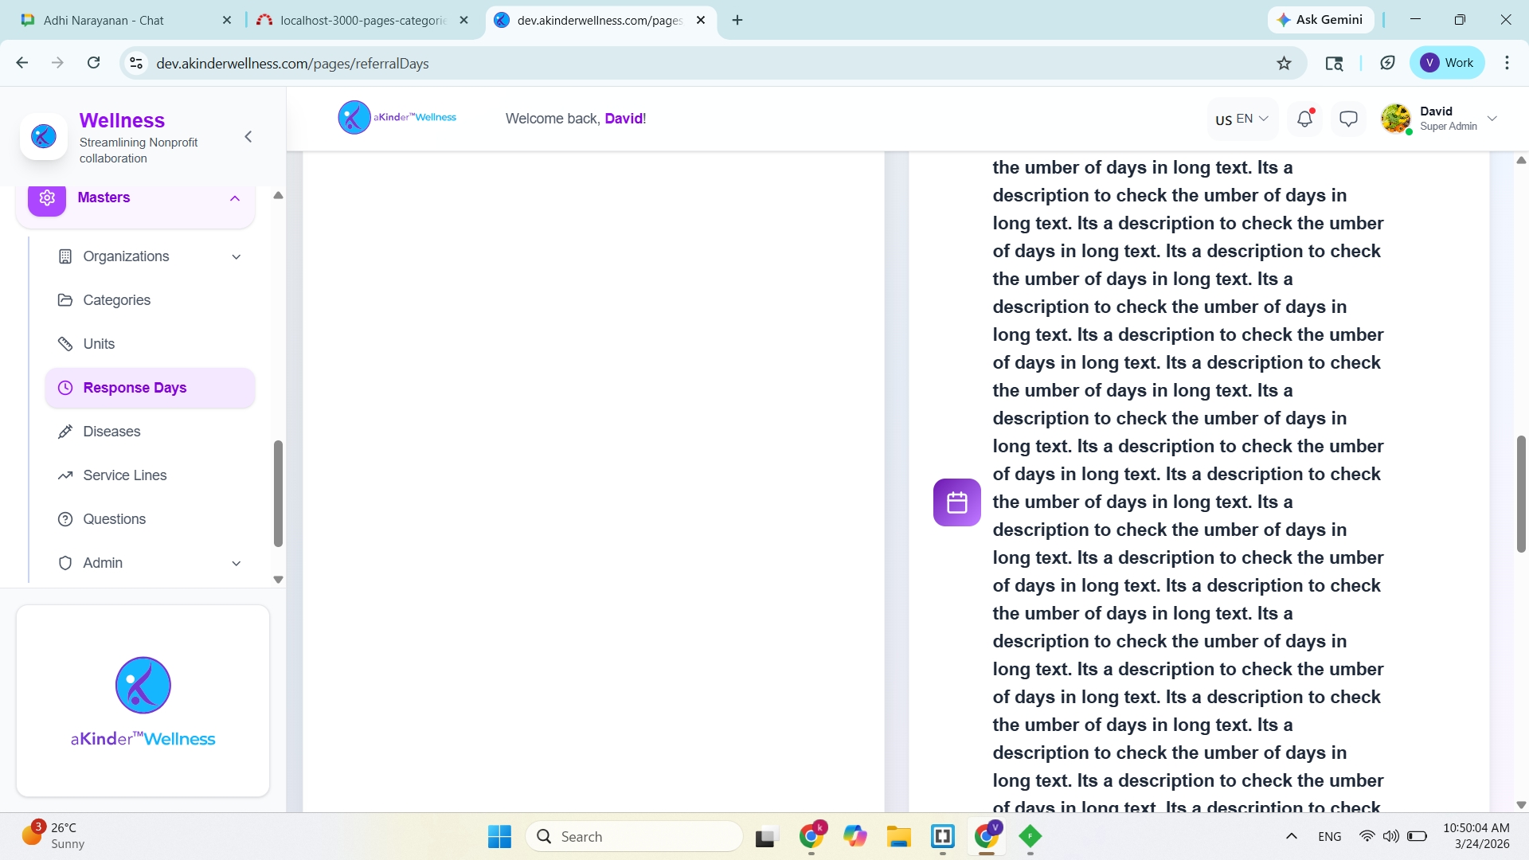The width and height of the screenshot is (1529, 860).
Task: Reload the page
Action: point(94,63)
